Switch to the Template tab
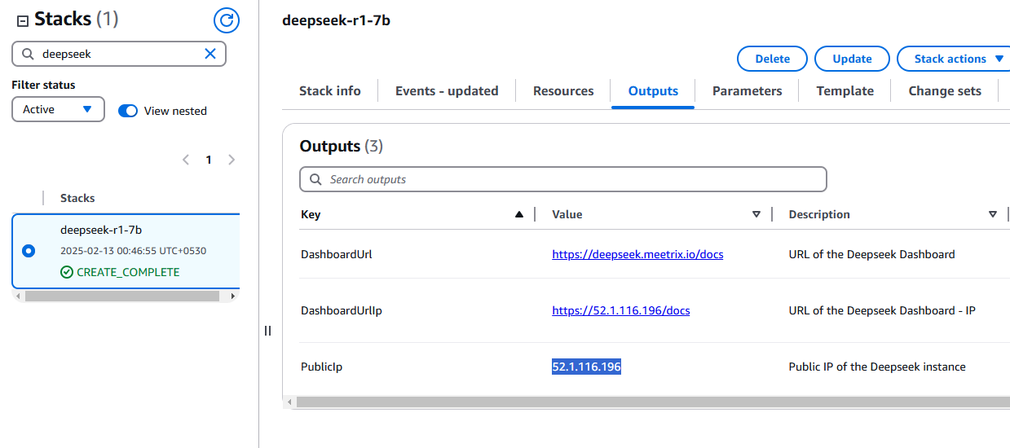The height and width of the screenshot is (448, 1010). [x=845, y=91]
